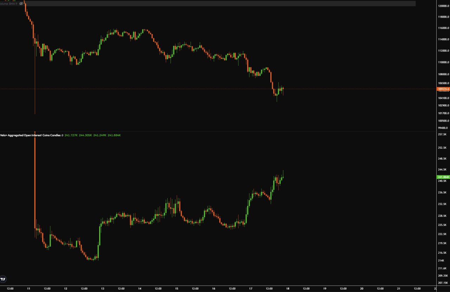Select date 18 on the time axis
450x292 pixels.
(x=287, y=288)
